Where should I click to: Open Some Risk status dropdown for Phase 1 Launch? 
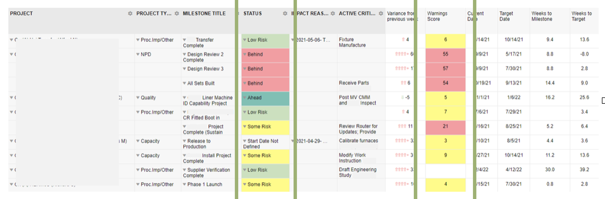point(245,185)
